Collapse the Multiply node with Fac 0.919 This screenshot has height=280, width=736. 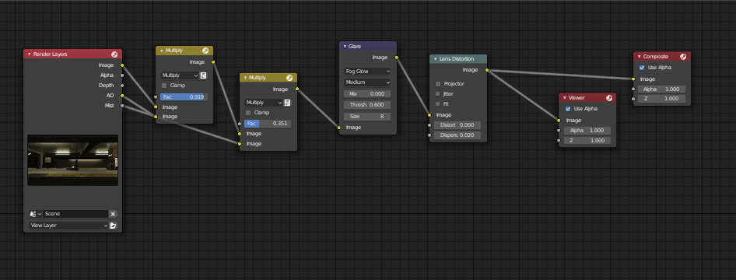(162, 51)
